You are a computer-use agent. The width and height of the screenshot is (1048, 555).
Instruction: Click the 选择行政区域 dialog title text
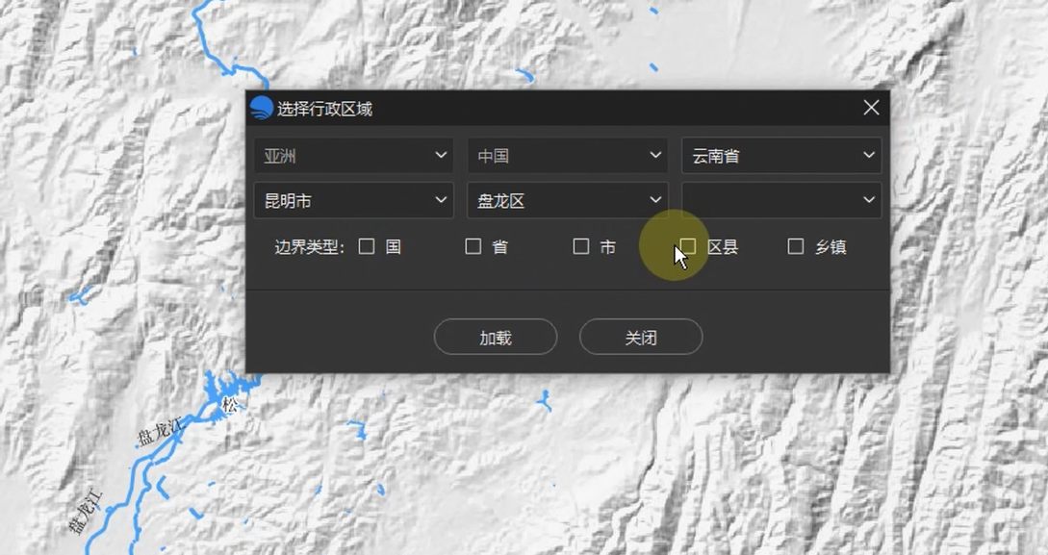click(x=325, y=109)
